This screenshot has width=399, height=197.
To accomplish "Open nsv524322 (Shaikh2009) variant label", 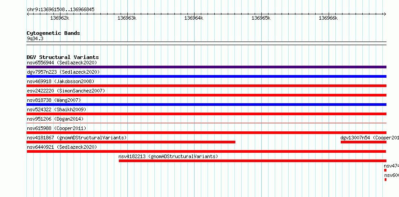I will [x=56, y=109].
